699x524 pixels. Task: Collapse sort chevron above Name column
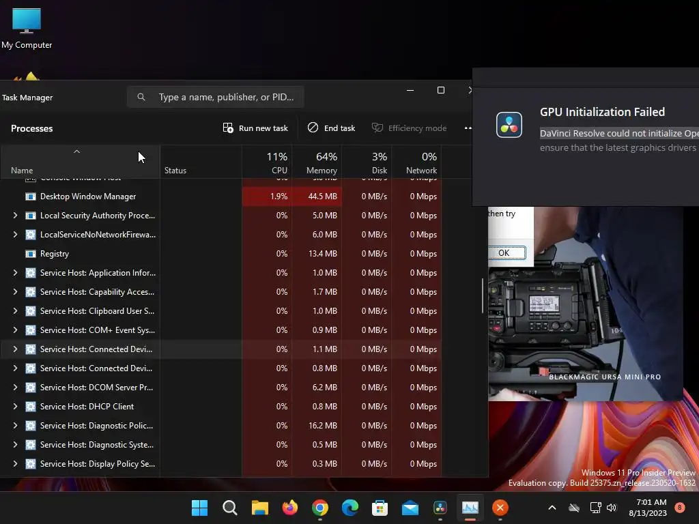coord(76,152)
